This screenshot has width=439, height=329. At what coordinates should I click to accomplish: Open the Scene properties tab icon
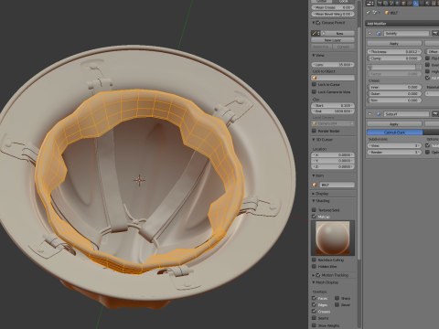(391, 3)
